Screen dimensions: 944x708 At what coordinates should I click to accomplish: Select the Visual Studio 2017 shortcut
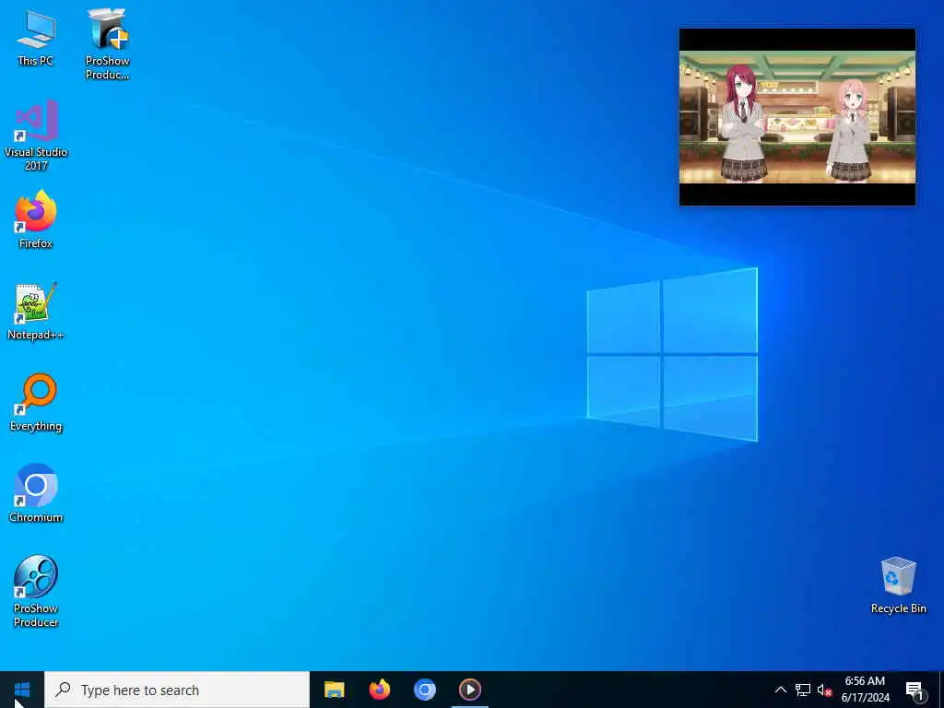click(36, 136)
